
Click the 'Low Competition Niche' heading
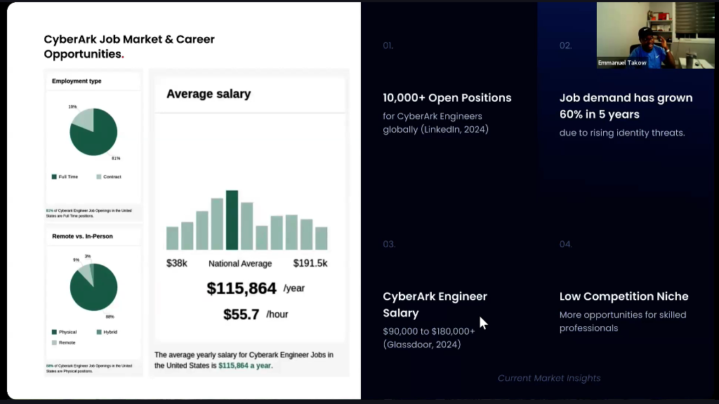pos(624,297)
